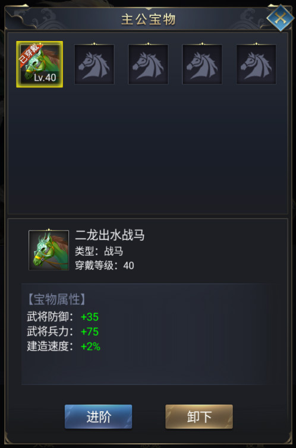Tap the fifth empty horse slot
The height and width of the screenshot is (448, 296).
point(256,64)
